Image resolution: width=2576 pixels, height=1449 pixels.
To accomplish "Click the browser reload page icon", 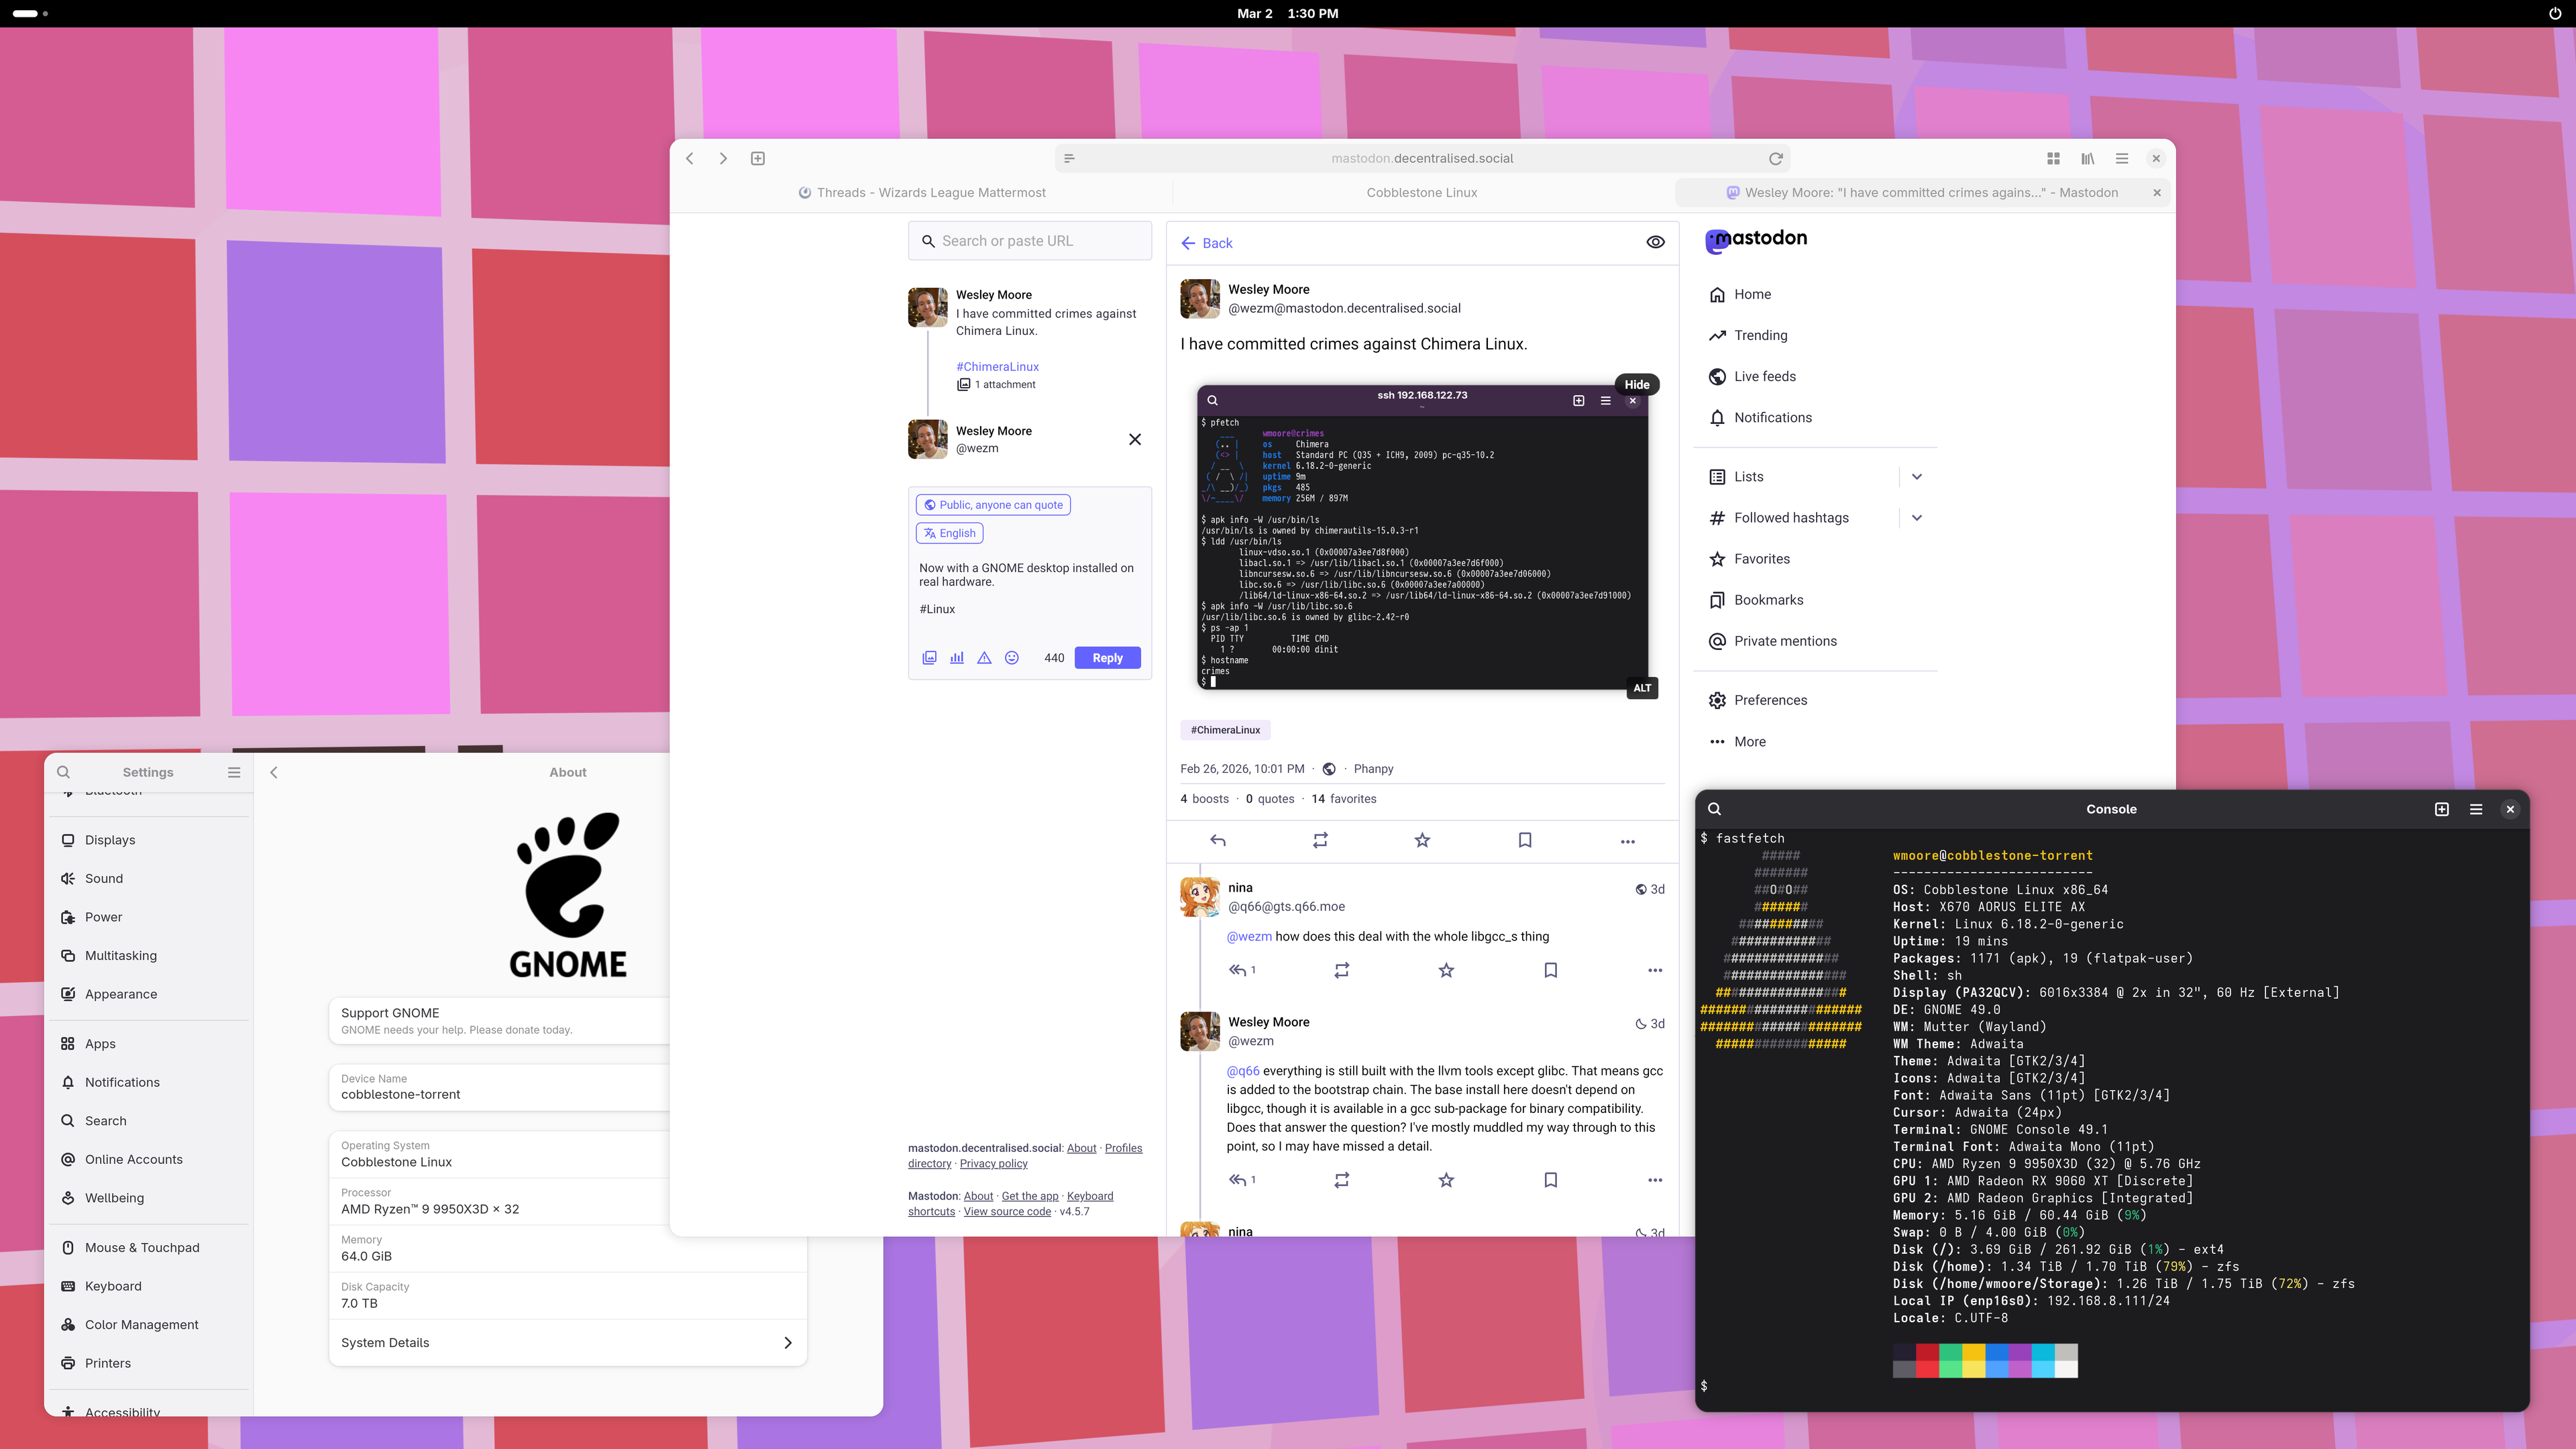I will click(1775, 158).
